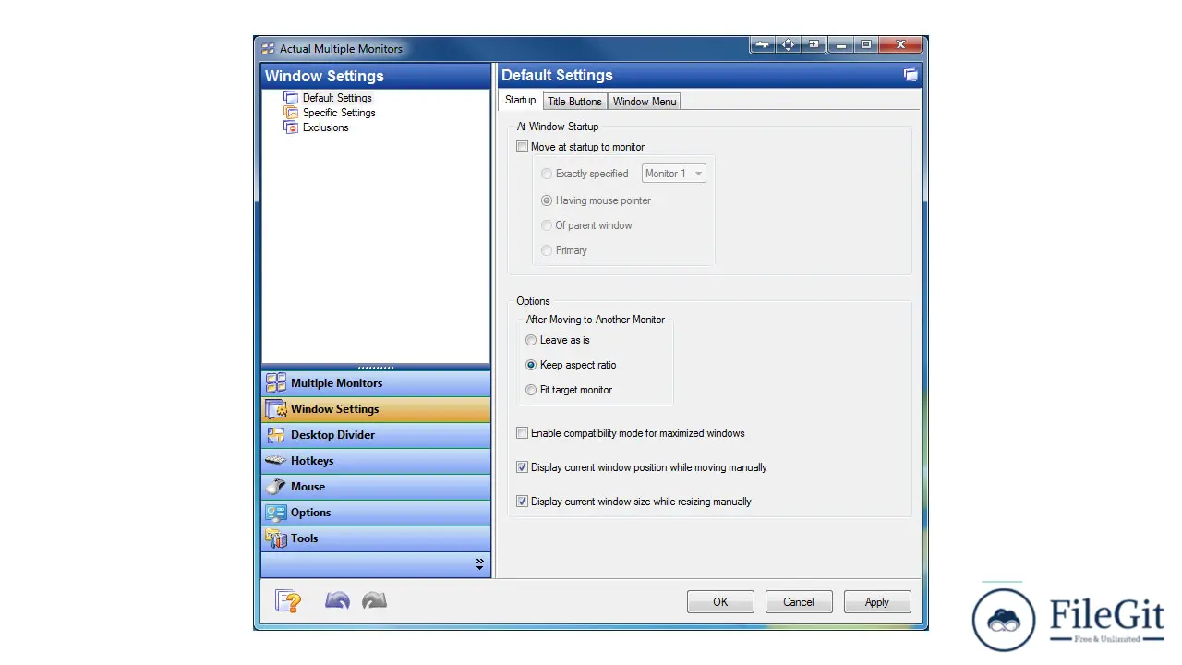Select Specific Settings in the tree

pyautogui.click(x=339, y=113)
